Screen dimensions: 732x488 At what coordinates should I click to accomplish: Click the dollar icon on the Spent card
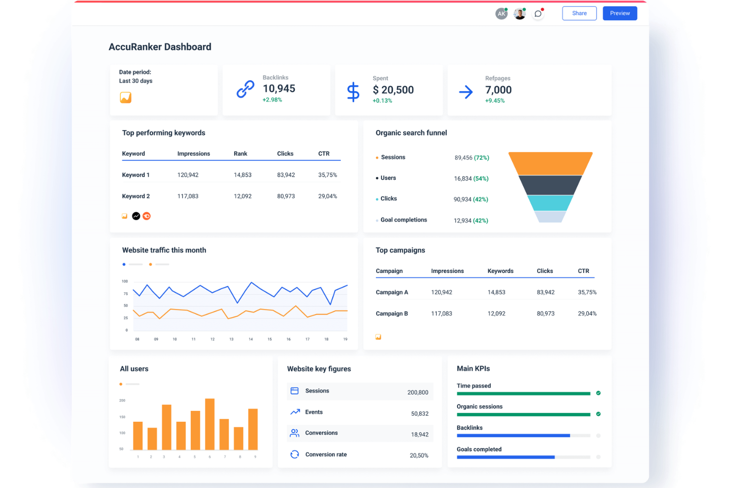tap(353, 91)
